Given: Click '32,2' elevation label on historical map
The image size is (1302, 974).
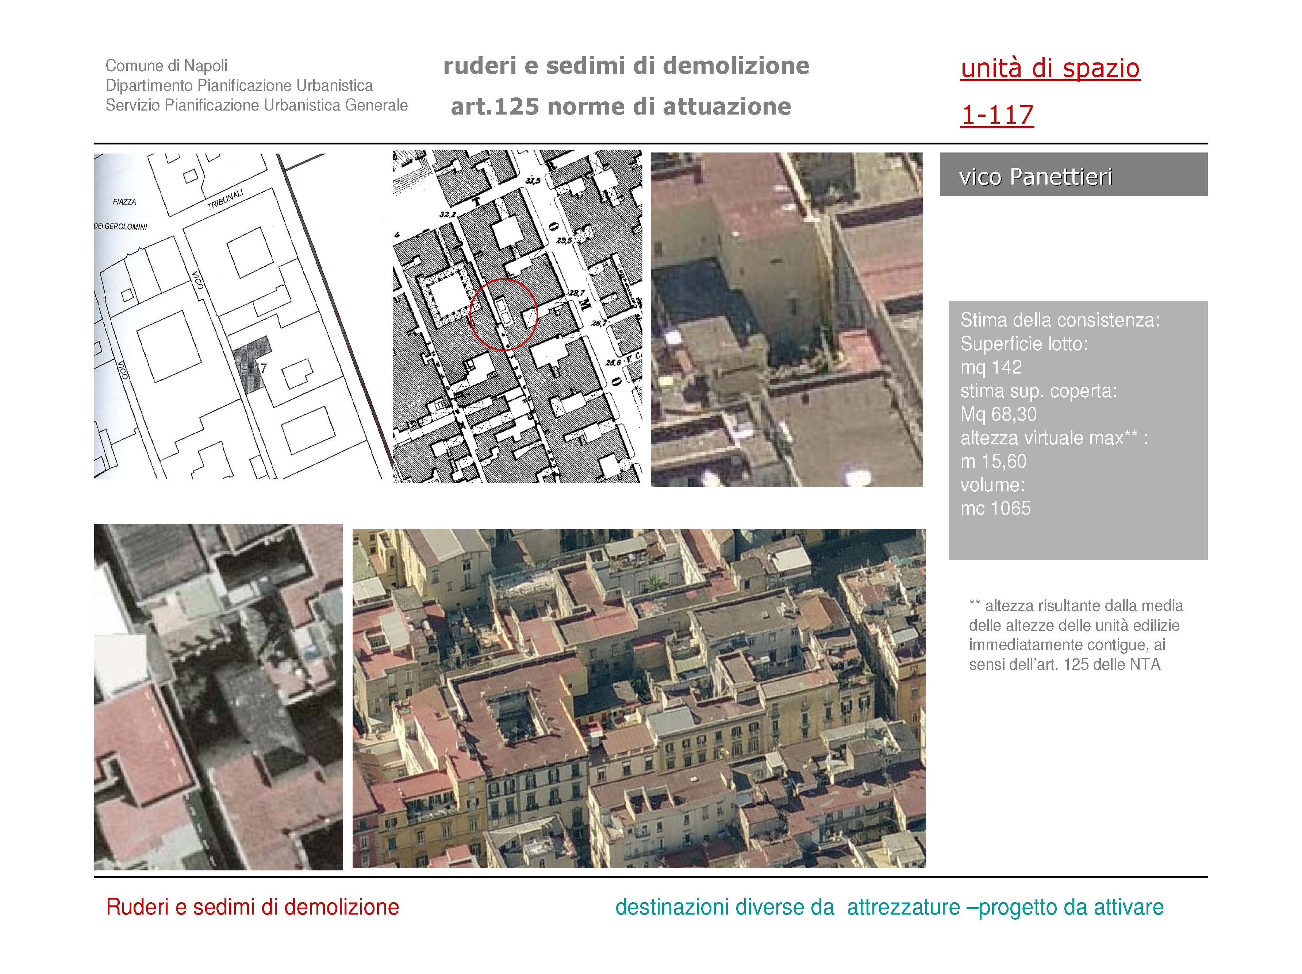Looking at the screenshot, I should coord(448,214).
